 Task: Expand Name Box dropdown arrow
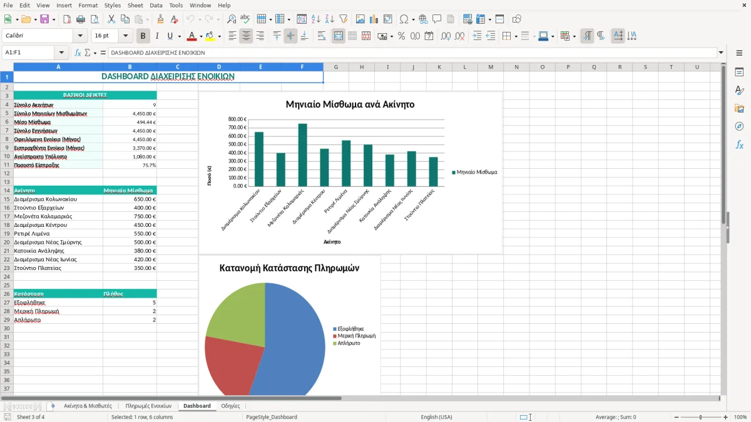coord(61,53)
